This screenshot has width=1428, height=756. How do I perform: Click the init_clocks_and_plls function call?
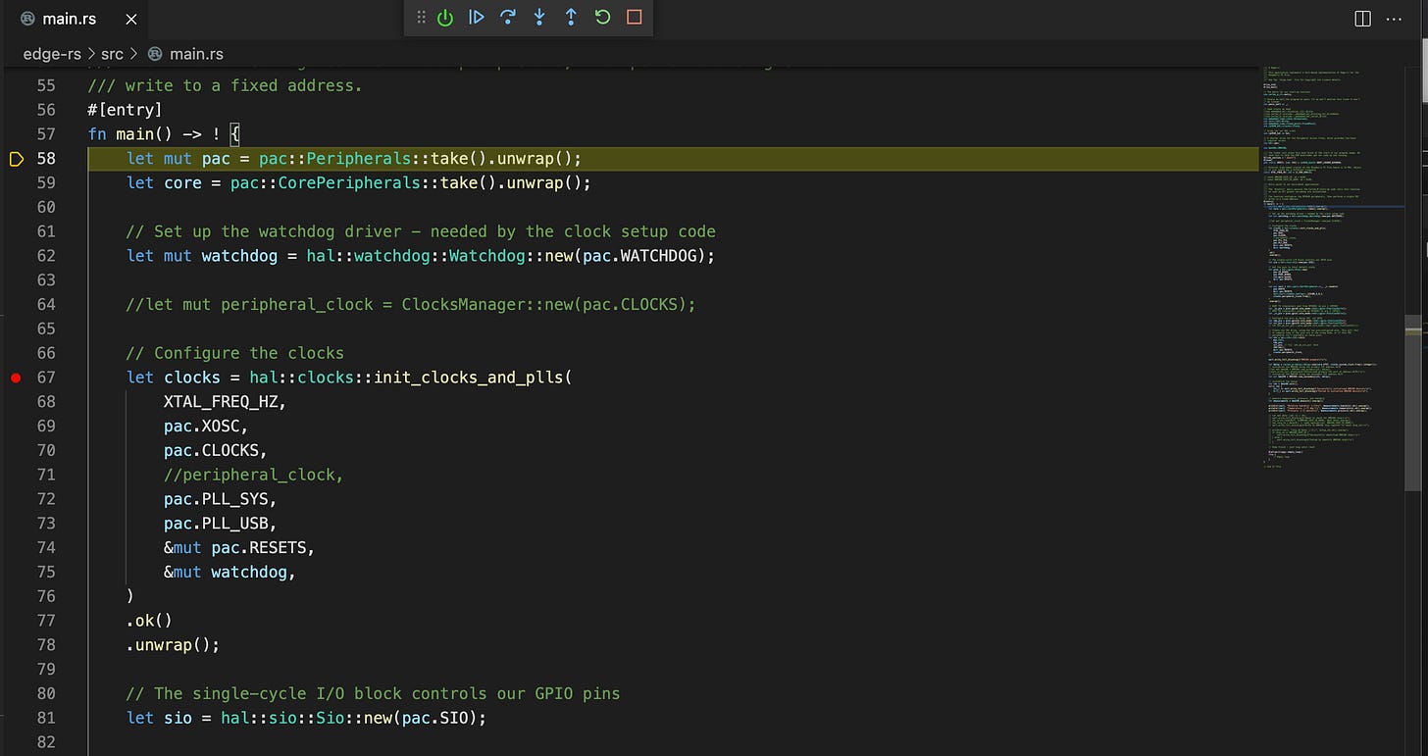tap(466, 378)
